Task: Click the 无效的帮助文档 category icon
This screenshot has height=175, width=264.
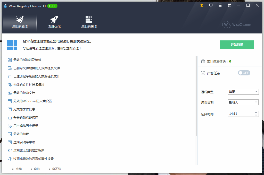Action: (10, 93)
